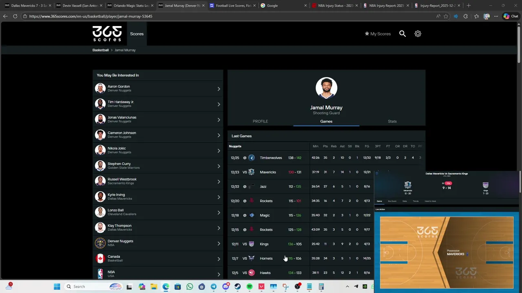Reload the page with refresh button
The height and width of the screenshot is (293, 522).
[15, 16]
